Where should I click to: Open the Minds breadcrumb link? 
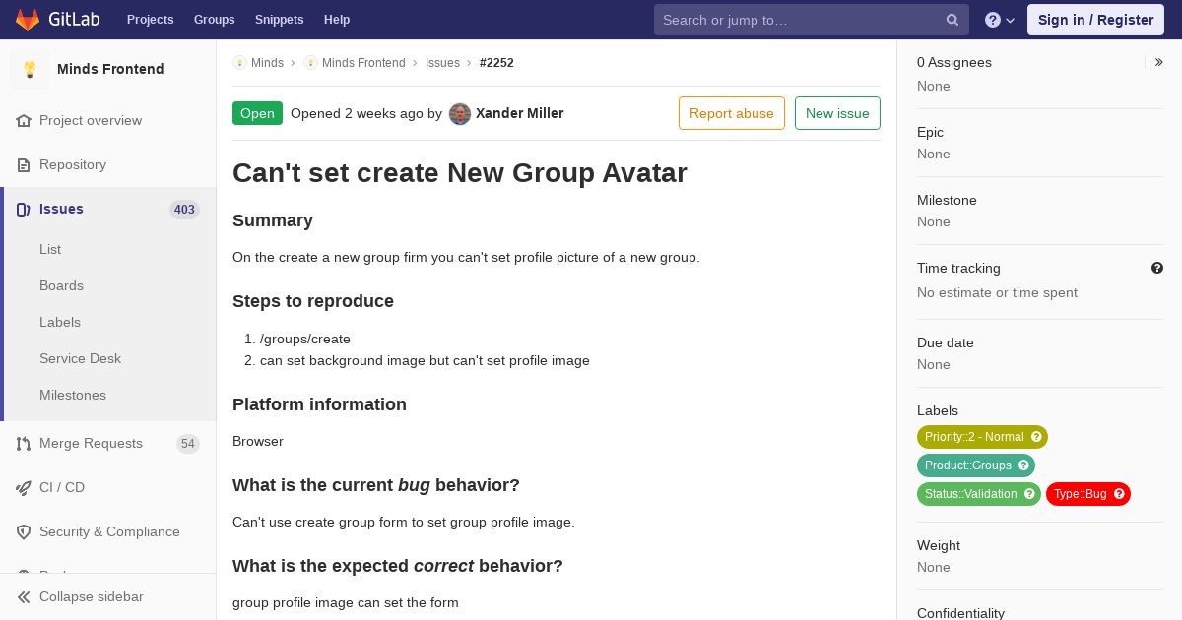click(267, 63)
